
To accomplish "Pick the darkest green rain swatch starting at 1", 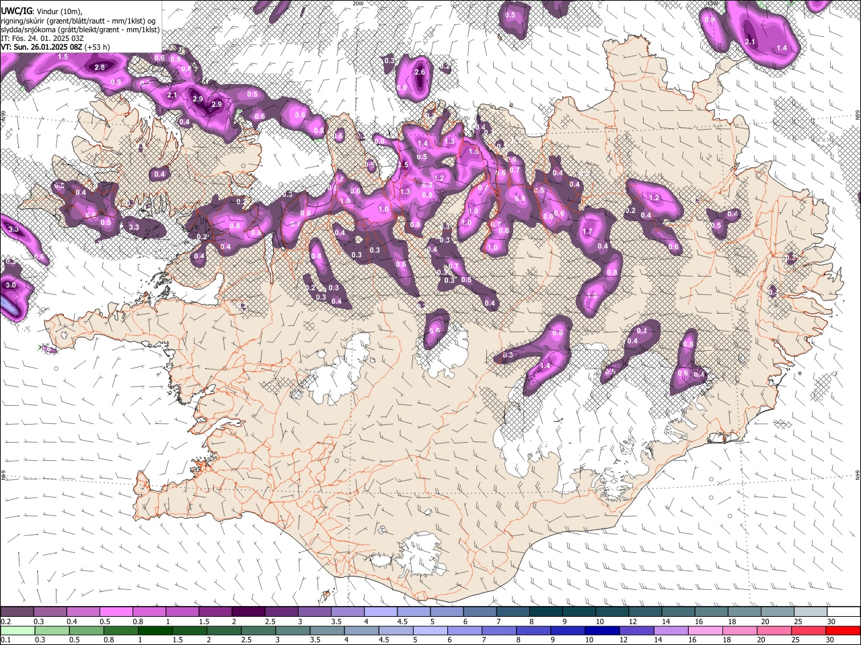I will 155,630.
